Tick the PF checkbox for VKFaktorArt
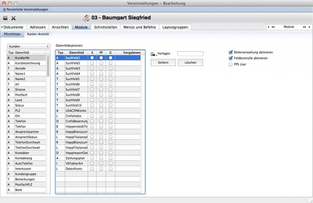 tap(101, 163)
